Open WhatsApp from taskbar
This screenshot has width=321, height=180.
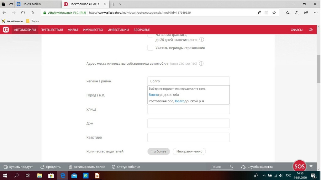click(x=86, y=176)
